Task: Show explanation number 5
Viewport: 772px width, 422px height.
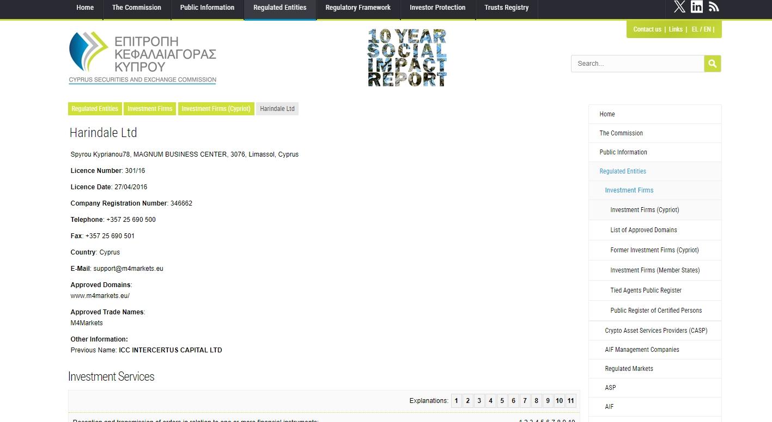Action: click(502, 401)
